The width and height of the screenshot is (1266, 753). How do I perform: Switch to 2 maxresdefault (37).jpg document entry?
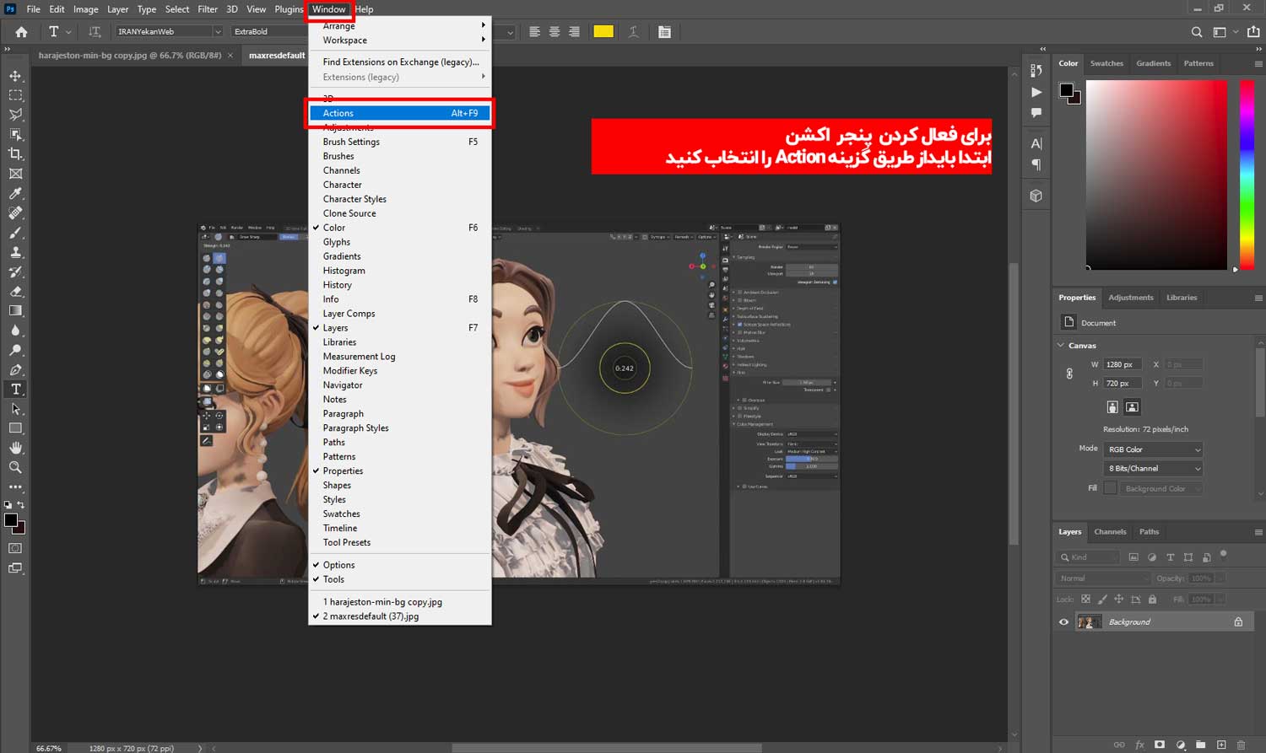click(x=400, y=616)
